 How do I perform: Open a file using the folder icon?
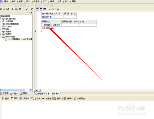(x=4, y=9)
